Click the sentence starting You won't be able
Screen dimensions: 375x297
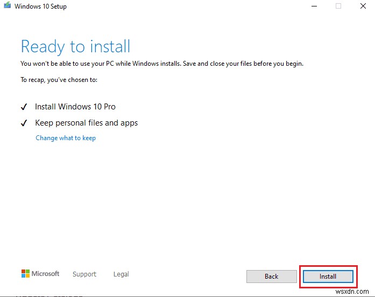tap(162, 64)
